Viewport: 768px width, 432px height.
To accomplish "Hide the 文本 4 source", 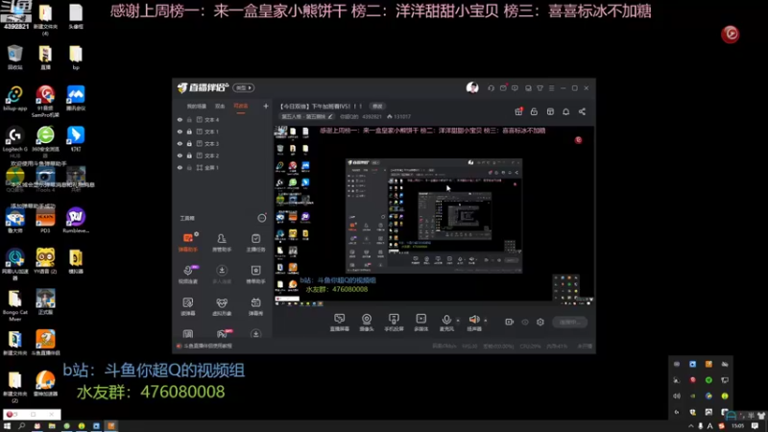I will [180, 119].
